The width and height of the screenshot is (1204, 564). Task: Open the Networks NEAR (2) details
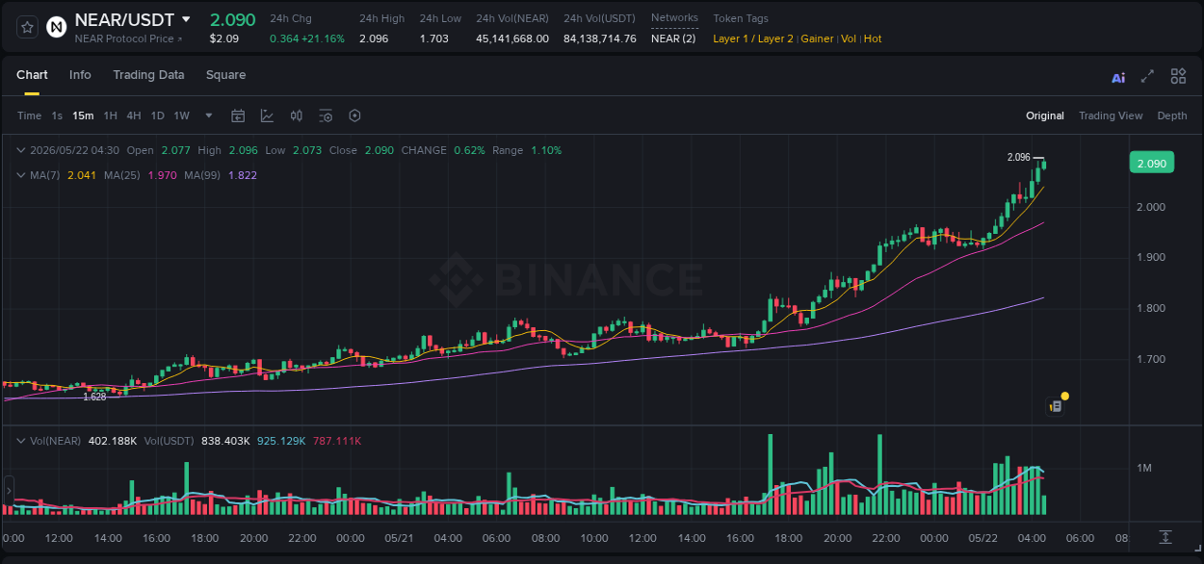(673, 38)
